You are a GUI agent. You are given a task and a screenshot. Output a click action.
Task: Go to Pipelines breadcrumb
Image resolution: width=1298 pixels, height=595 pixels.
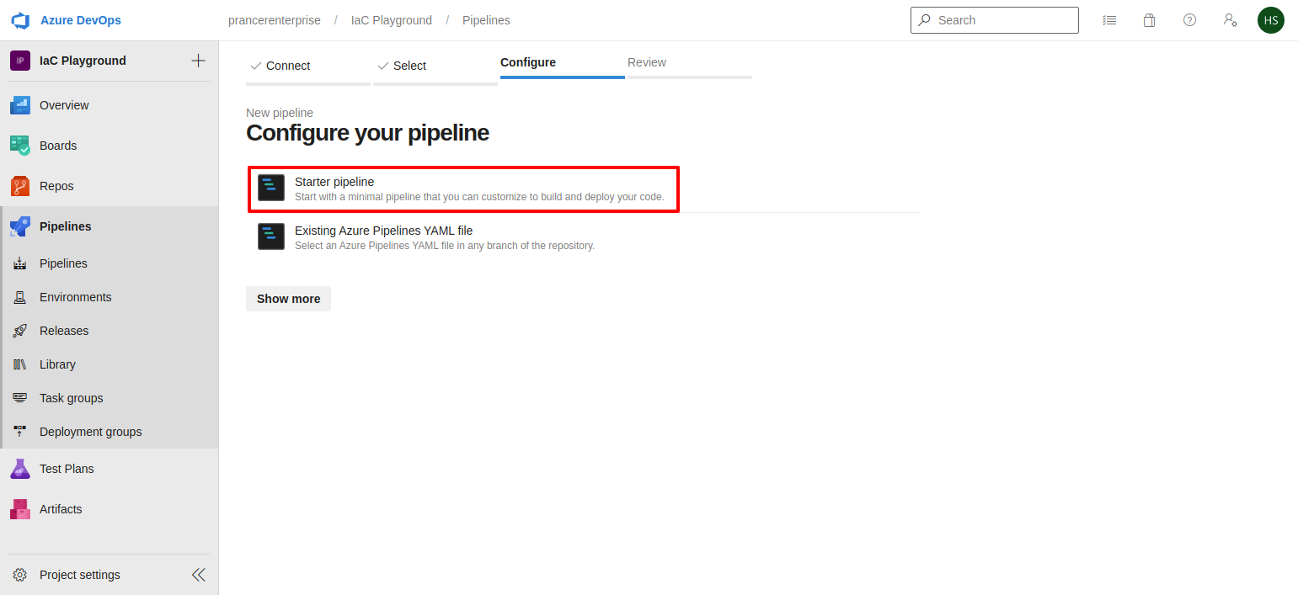(486, 20)
